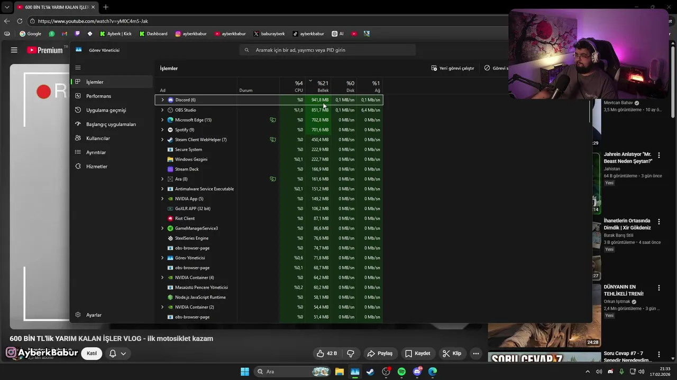Select the Node.js JavaScript Runtime process
The height and width of the screenshot is (380, 677).
(x=269, y=297)
